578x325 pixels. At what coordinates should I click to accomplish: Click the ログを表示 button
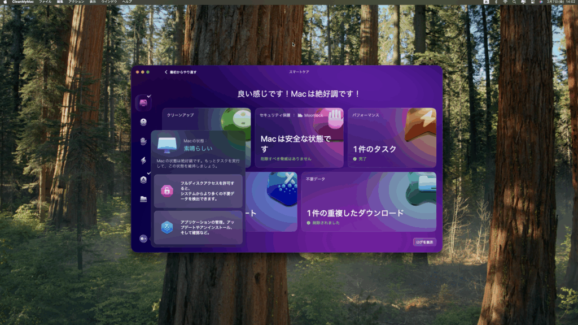click(424, 242)
